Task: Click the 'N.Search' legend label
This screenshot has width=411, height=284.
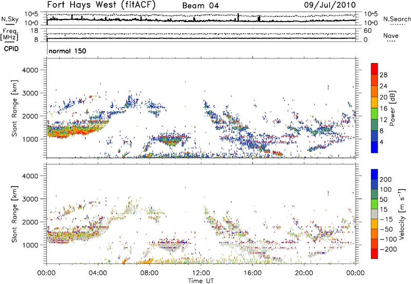Action: [x=397, y=19]
